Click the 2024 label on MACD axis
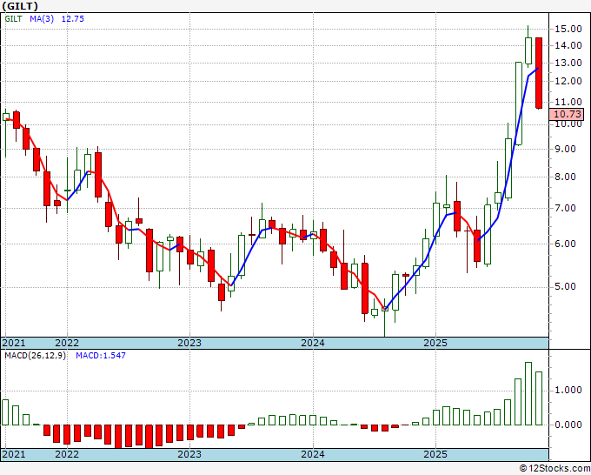Viewport: 591px width, 475px height. tap(313, 454)
